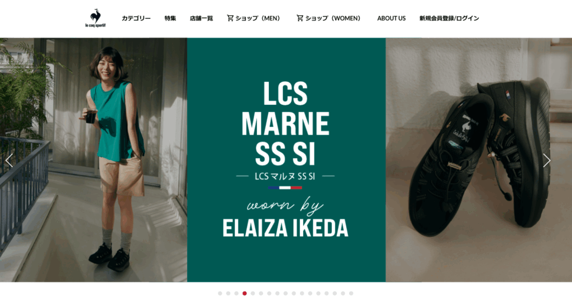
Task: Open the カテゴリー menu
Action: [x=136, y=18]
